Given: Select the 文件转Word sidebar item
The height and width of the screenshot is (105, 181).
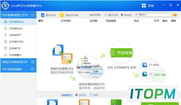Looking at the screenshot, I should tap(18, 22).
